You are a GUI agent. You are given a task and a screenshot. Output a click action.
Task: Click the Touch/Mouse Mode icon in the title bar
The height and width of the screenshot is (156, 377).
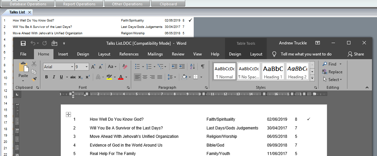pos(54,43)
